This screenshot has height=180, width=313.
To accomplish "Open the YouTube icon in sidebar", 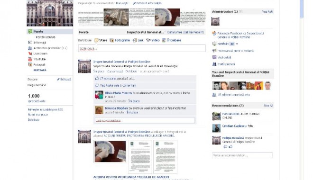I will pyautogui.click(x=30, y=59).
